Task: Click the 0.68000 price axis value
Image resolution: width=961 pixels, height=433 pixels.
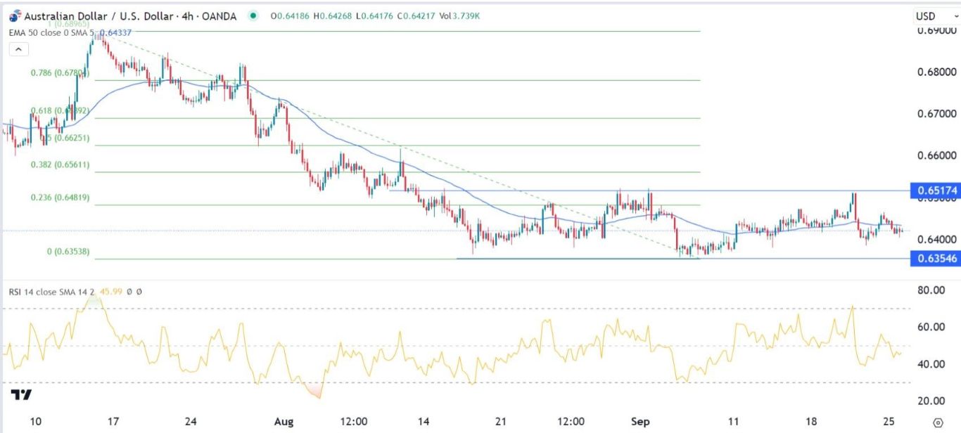Action: [x=937, y=72]
